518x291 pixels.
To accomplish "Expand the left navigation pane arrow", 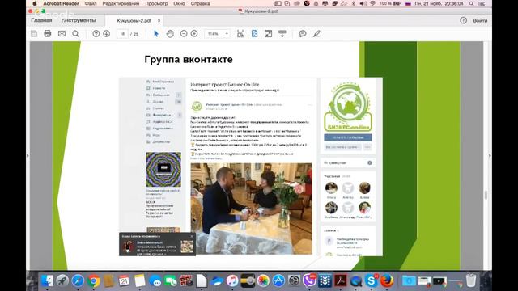I will pyautogui.click(x=28, y=155).
